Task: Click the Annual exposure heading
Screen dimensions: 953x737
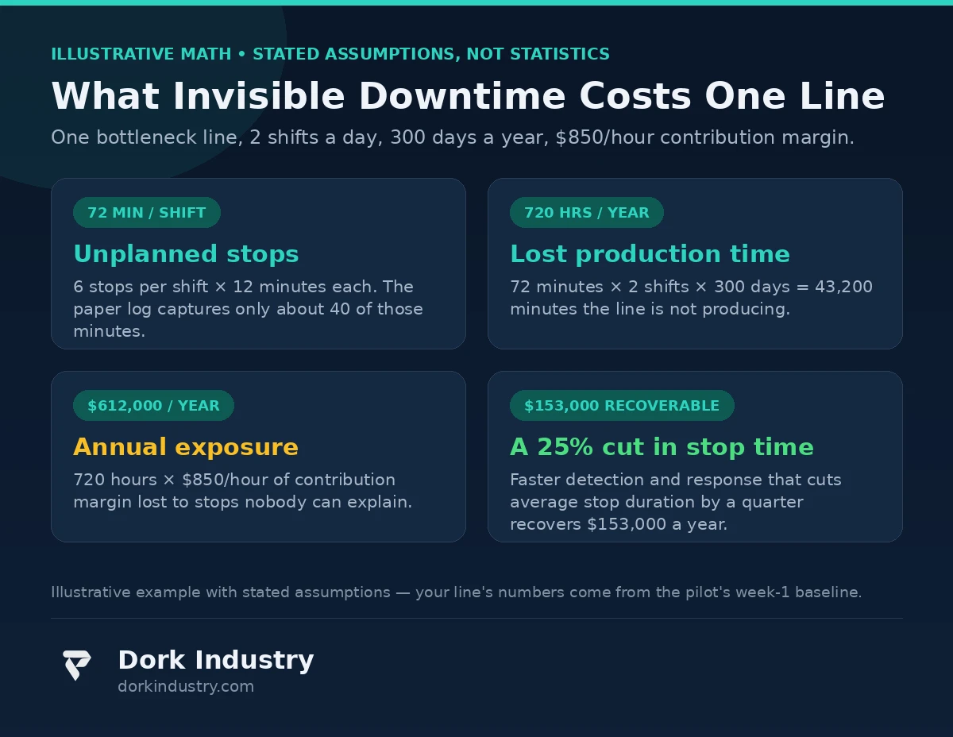Action: [x=186, y=447]
